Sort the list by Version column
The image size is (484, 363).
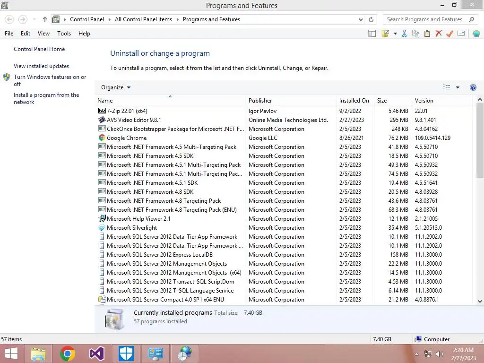click(442, 100)
